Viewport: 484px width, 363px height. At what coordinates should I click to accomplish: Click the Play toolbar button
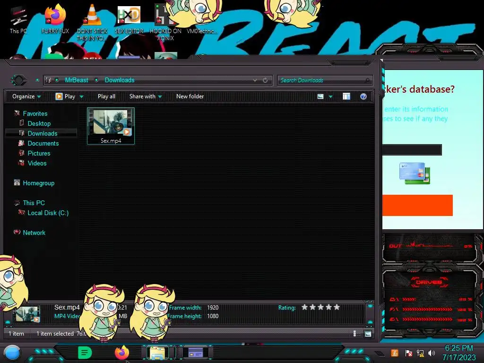pyautogui.click(x=65, y=96)
